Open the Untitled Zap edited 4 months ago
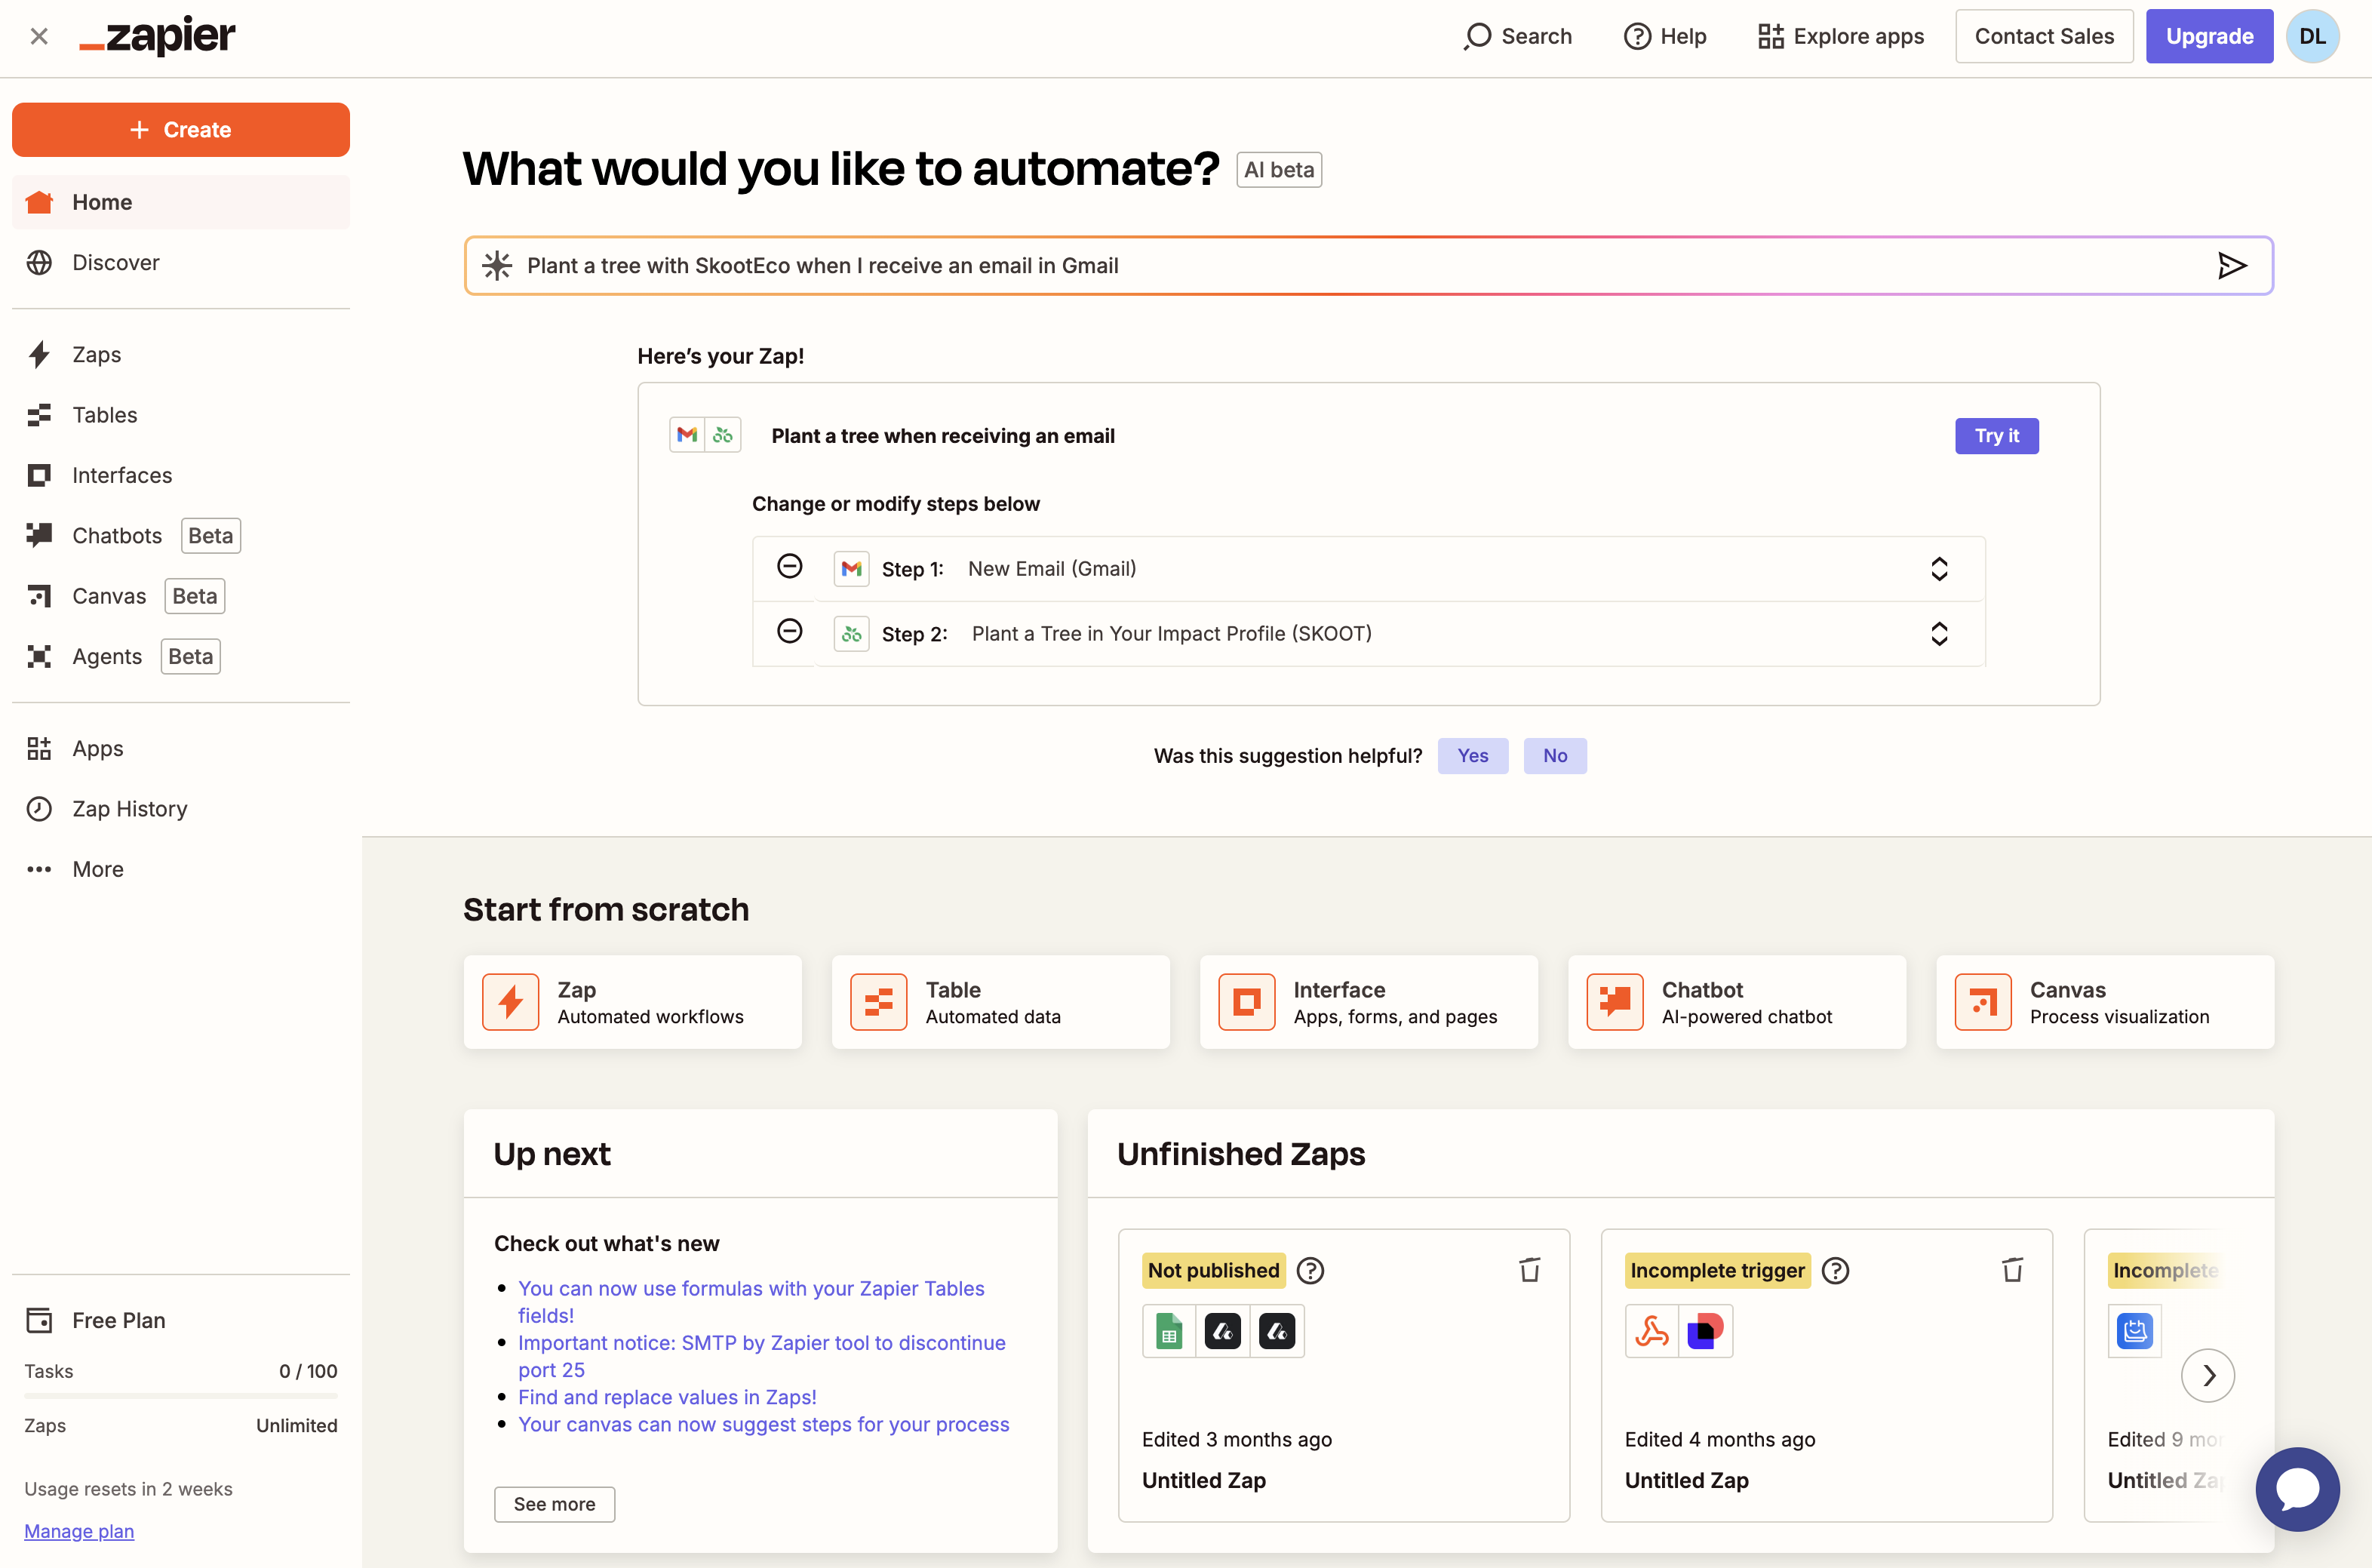This screenshot has height=1568, width=2372. pos(1827,1376)
